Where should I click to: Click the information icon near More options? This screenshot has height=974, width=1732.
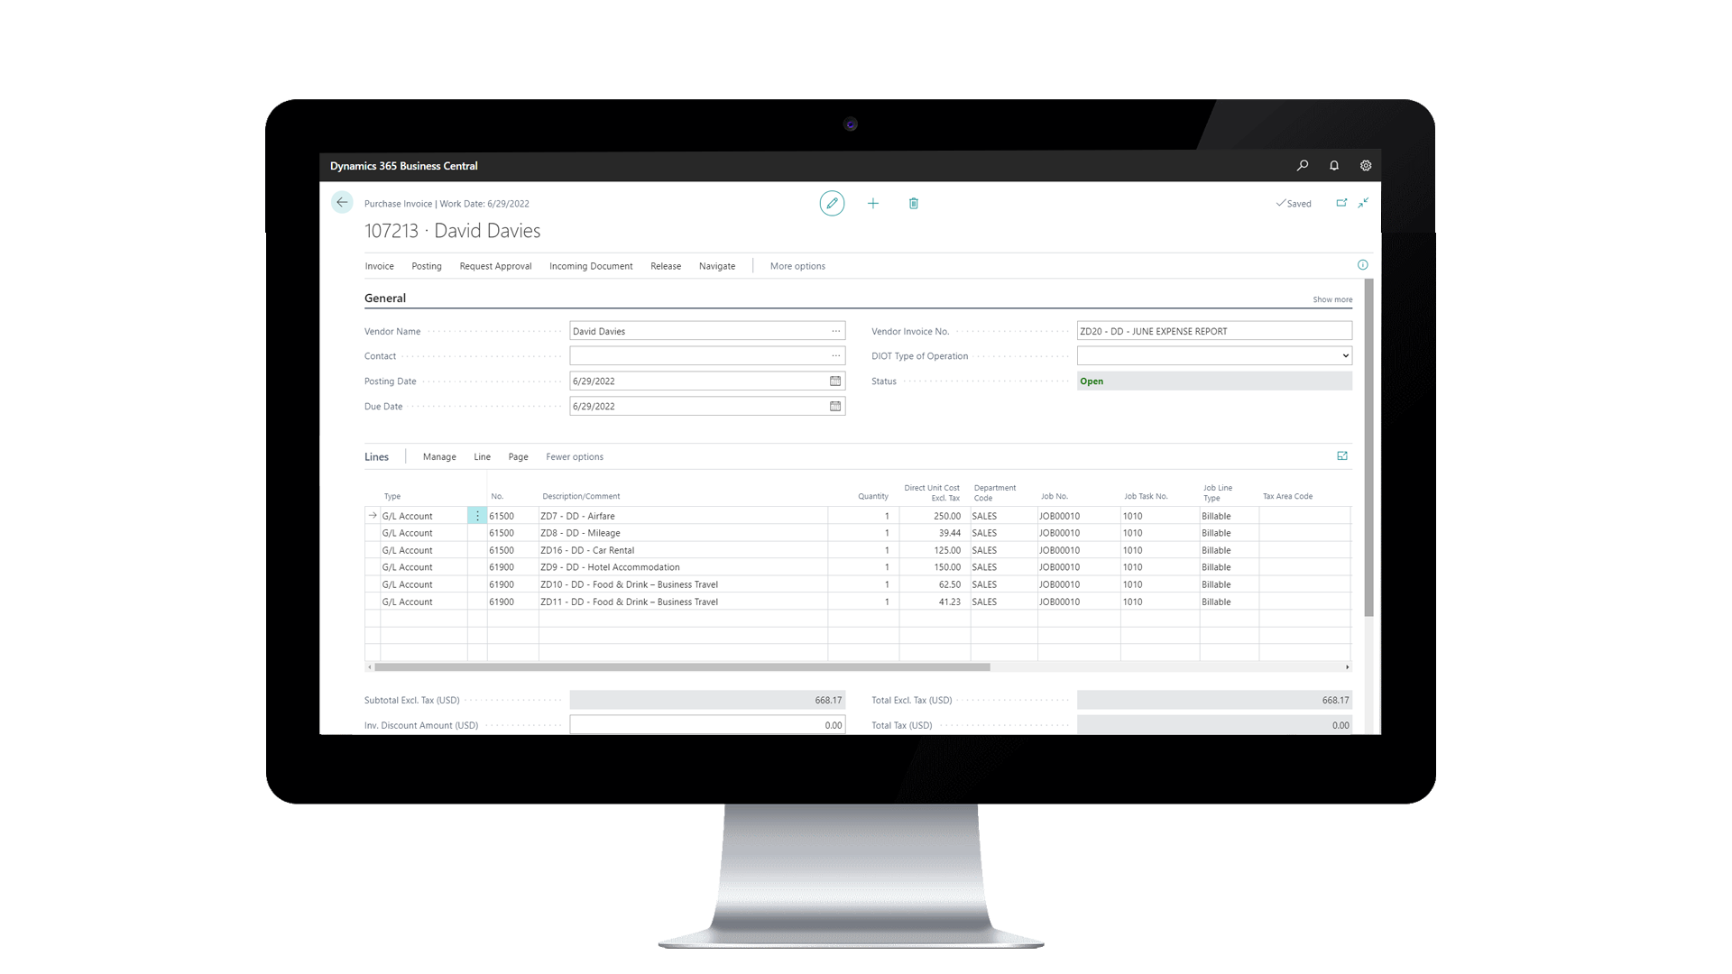[x=1362, y=265]
